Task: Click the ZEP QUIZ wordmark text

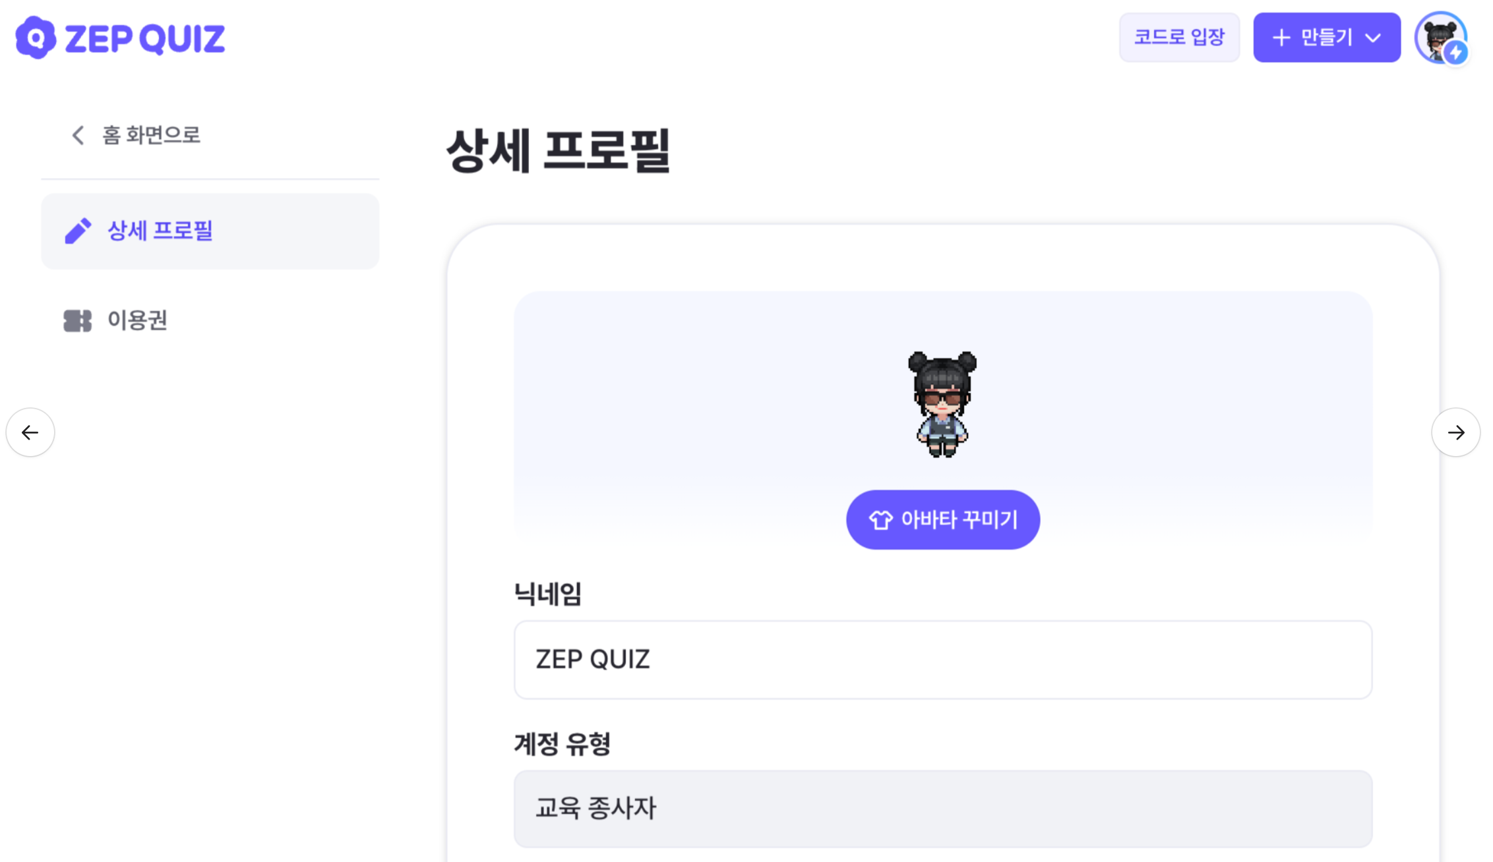Action: (145, 38)
